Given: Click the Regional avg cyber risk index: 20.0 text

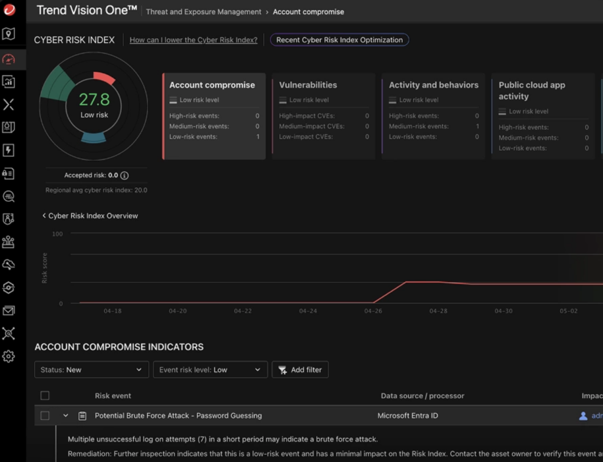Looking at the screenshot, I should 96,190.
